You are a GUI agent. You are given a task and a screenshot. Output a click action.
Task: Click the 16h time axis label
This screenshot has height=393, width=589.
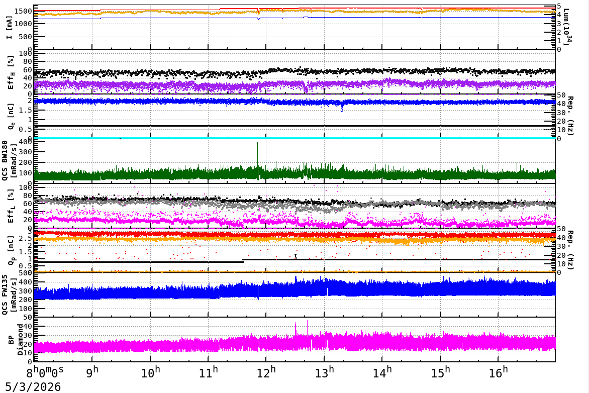pyautogui.click(x=498, y=372)
